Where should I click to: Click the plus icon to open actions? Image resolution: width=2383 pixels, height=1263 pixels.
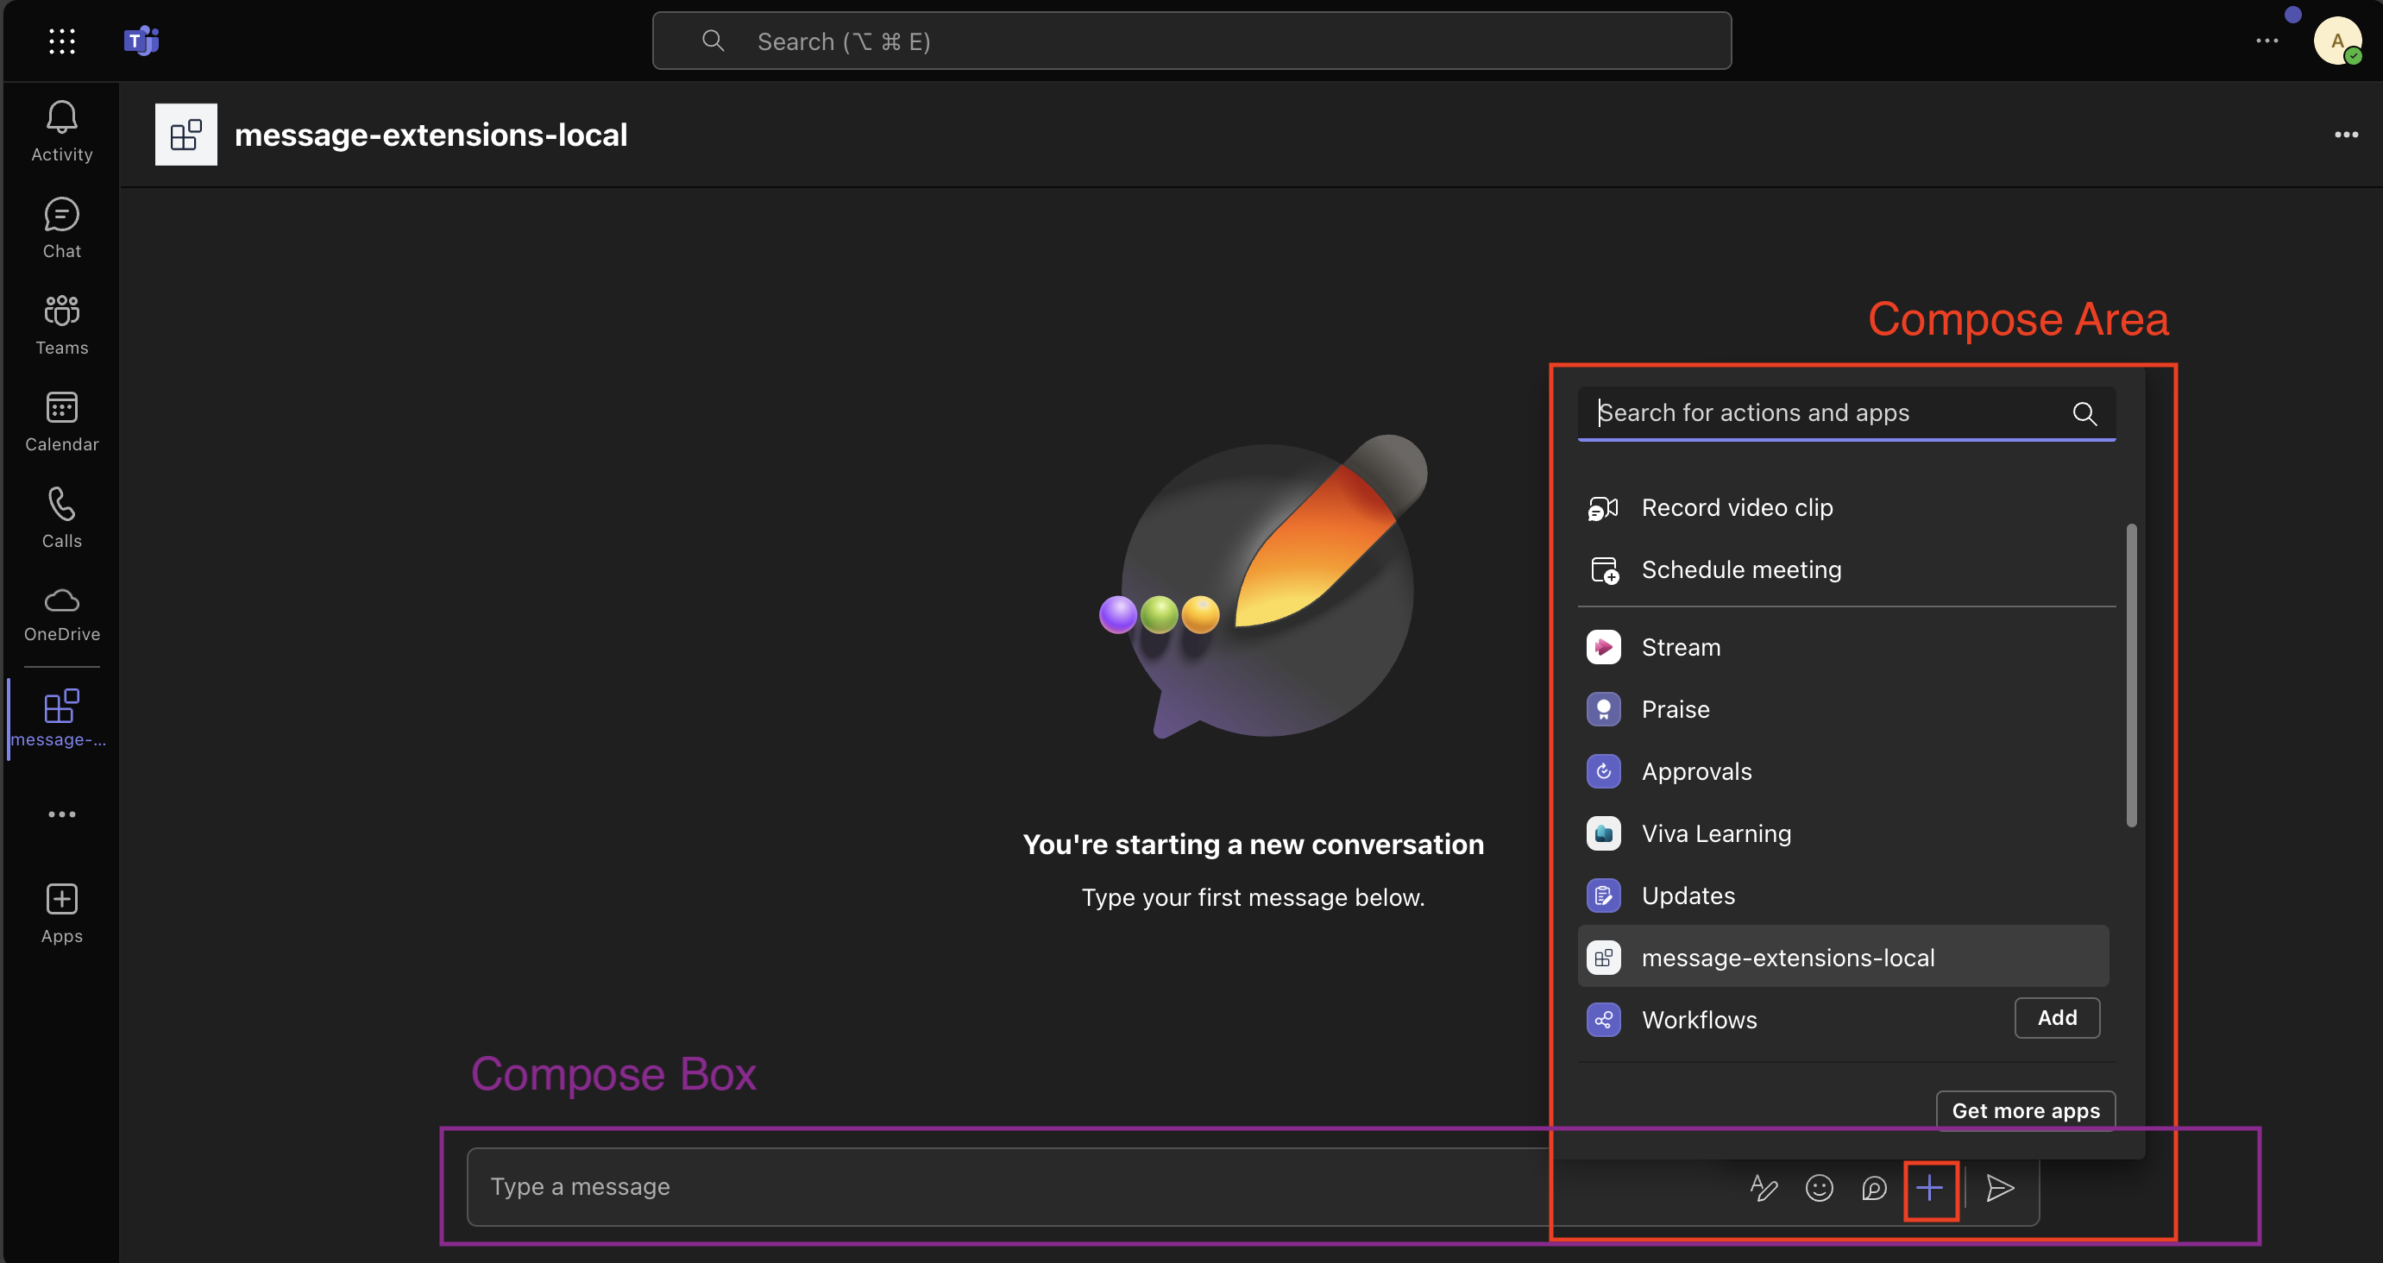tap(1931, 1189)
